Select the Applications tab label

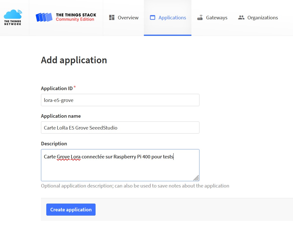click(172, 18)
